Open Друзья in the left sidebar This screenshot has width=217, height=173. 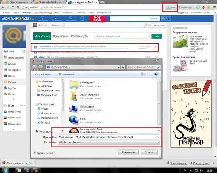(x=10, y=64)
